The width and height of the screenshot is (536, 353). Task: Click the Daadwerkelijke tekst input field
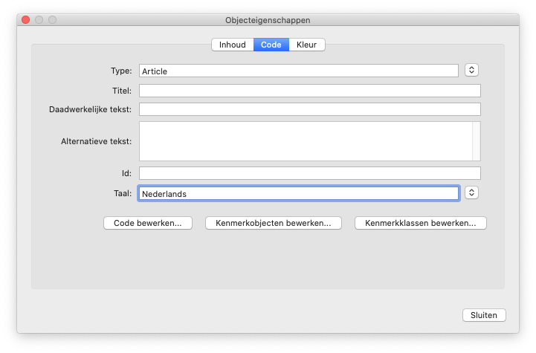pyautogui.click(x=309, y=109)
